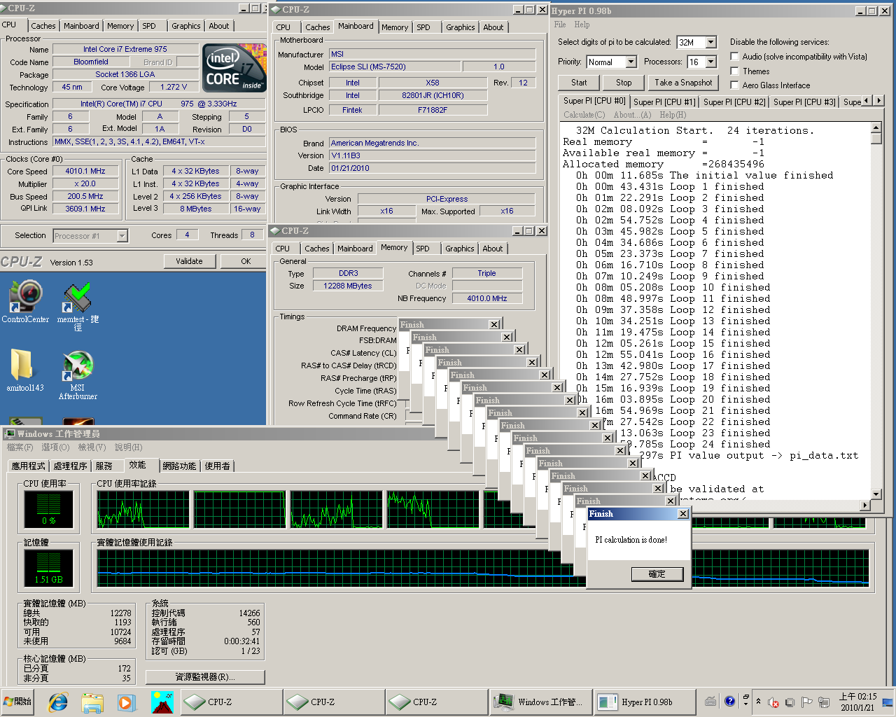Open the Priority Normal dropdown
Screen dimensions: 896x717
pyautogui.click(x=631, y=62)
